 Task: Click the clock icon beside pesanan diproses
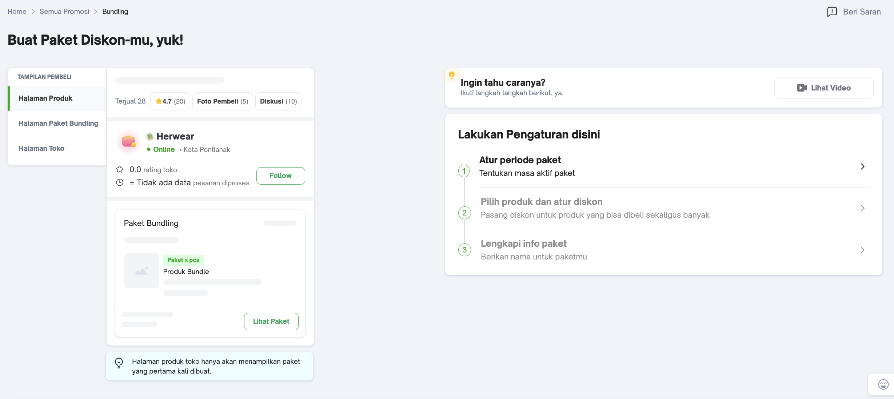[120, 182]
